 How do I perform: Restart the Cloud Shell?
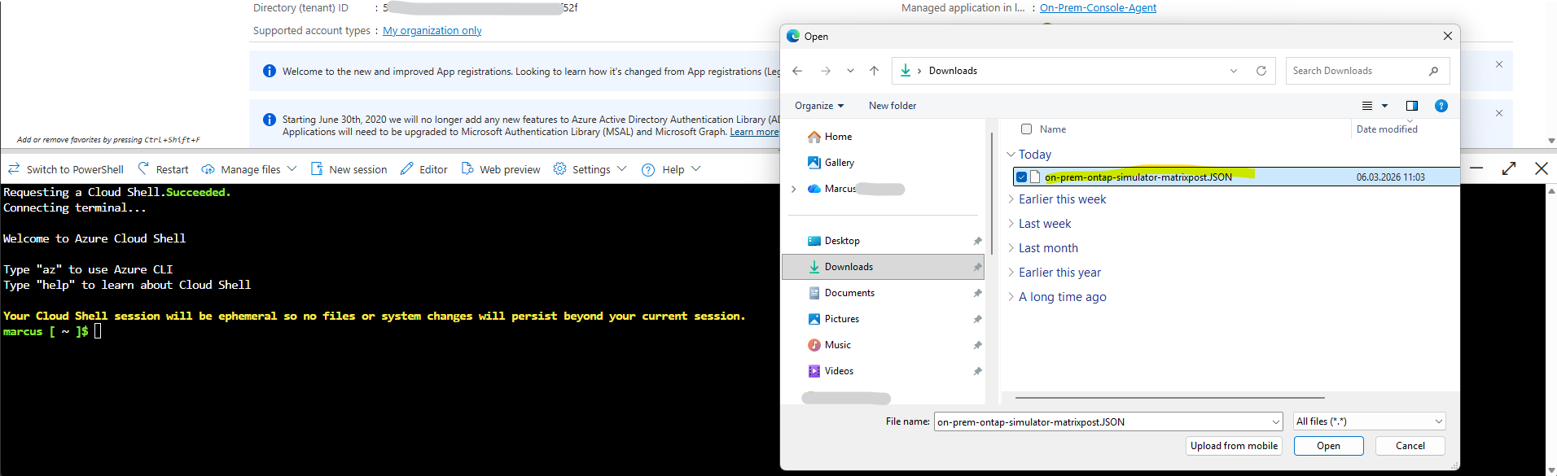[x=163, y=169]
